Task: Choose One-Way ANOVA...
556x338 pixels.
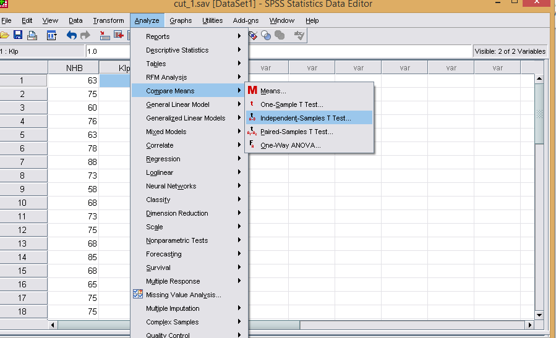Action: click(309, 145)
